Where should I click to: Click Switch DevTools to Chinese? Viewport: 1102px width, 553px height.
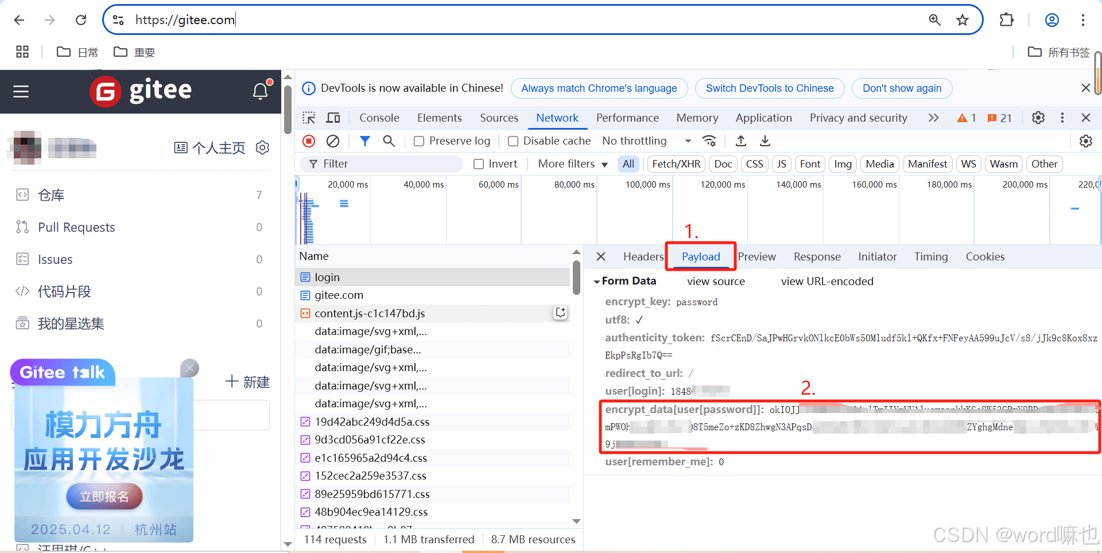coord(770,88)
